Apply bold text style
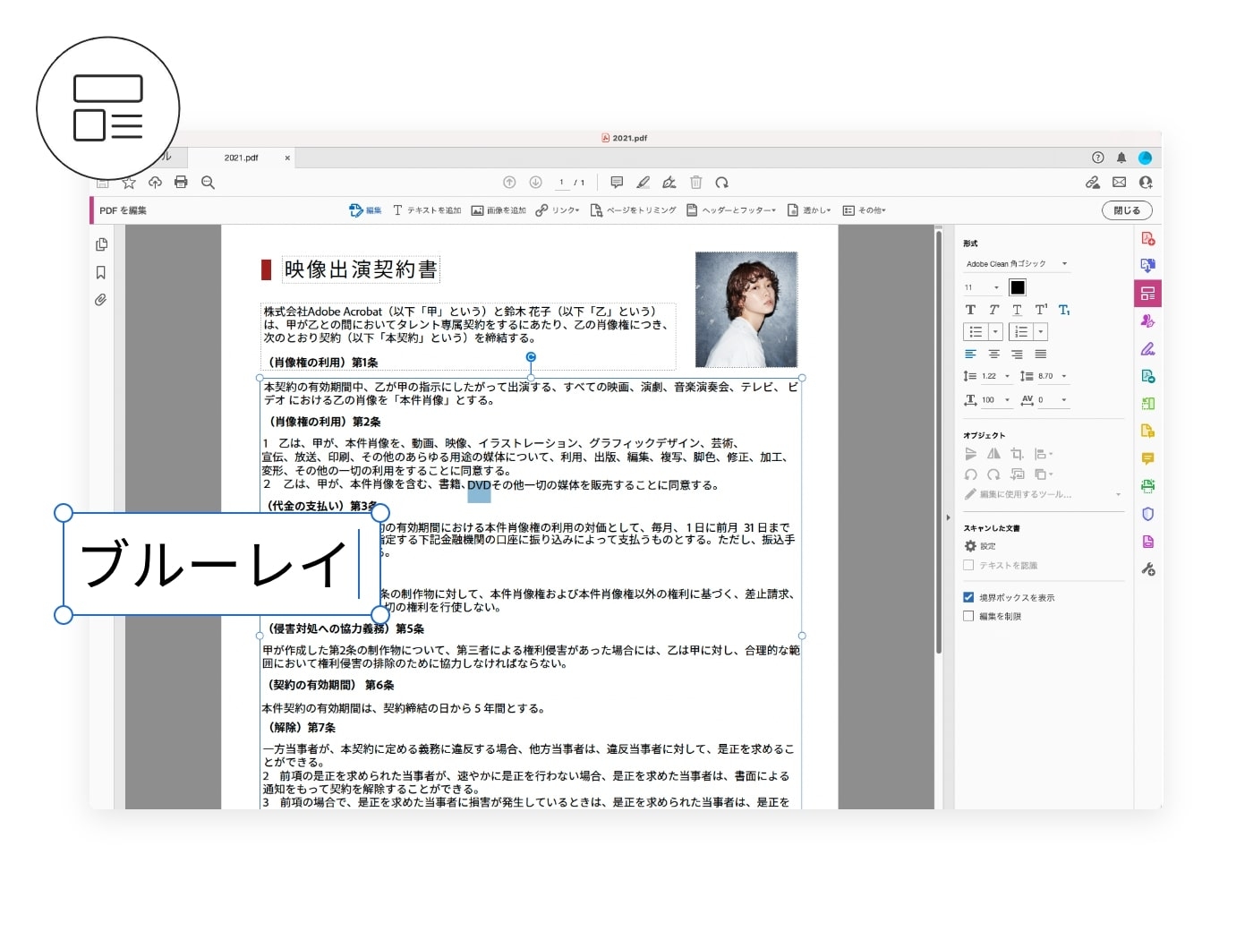Image resolution: width=1253 pixels, height=940 pixels. [970, 310]
